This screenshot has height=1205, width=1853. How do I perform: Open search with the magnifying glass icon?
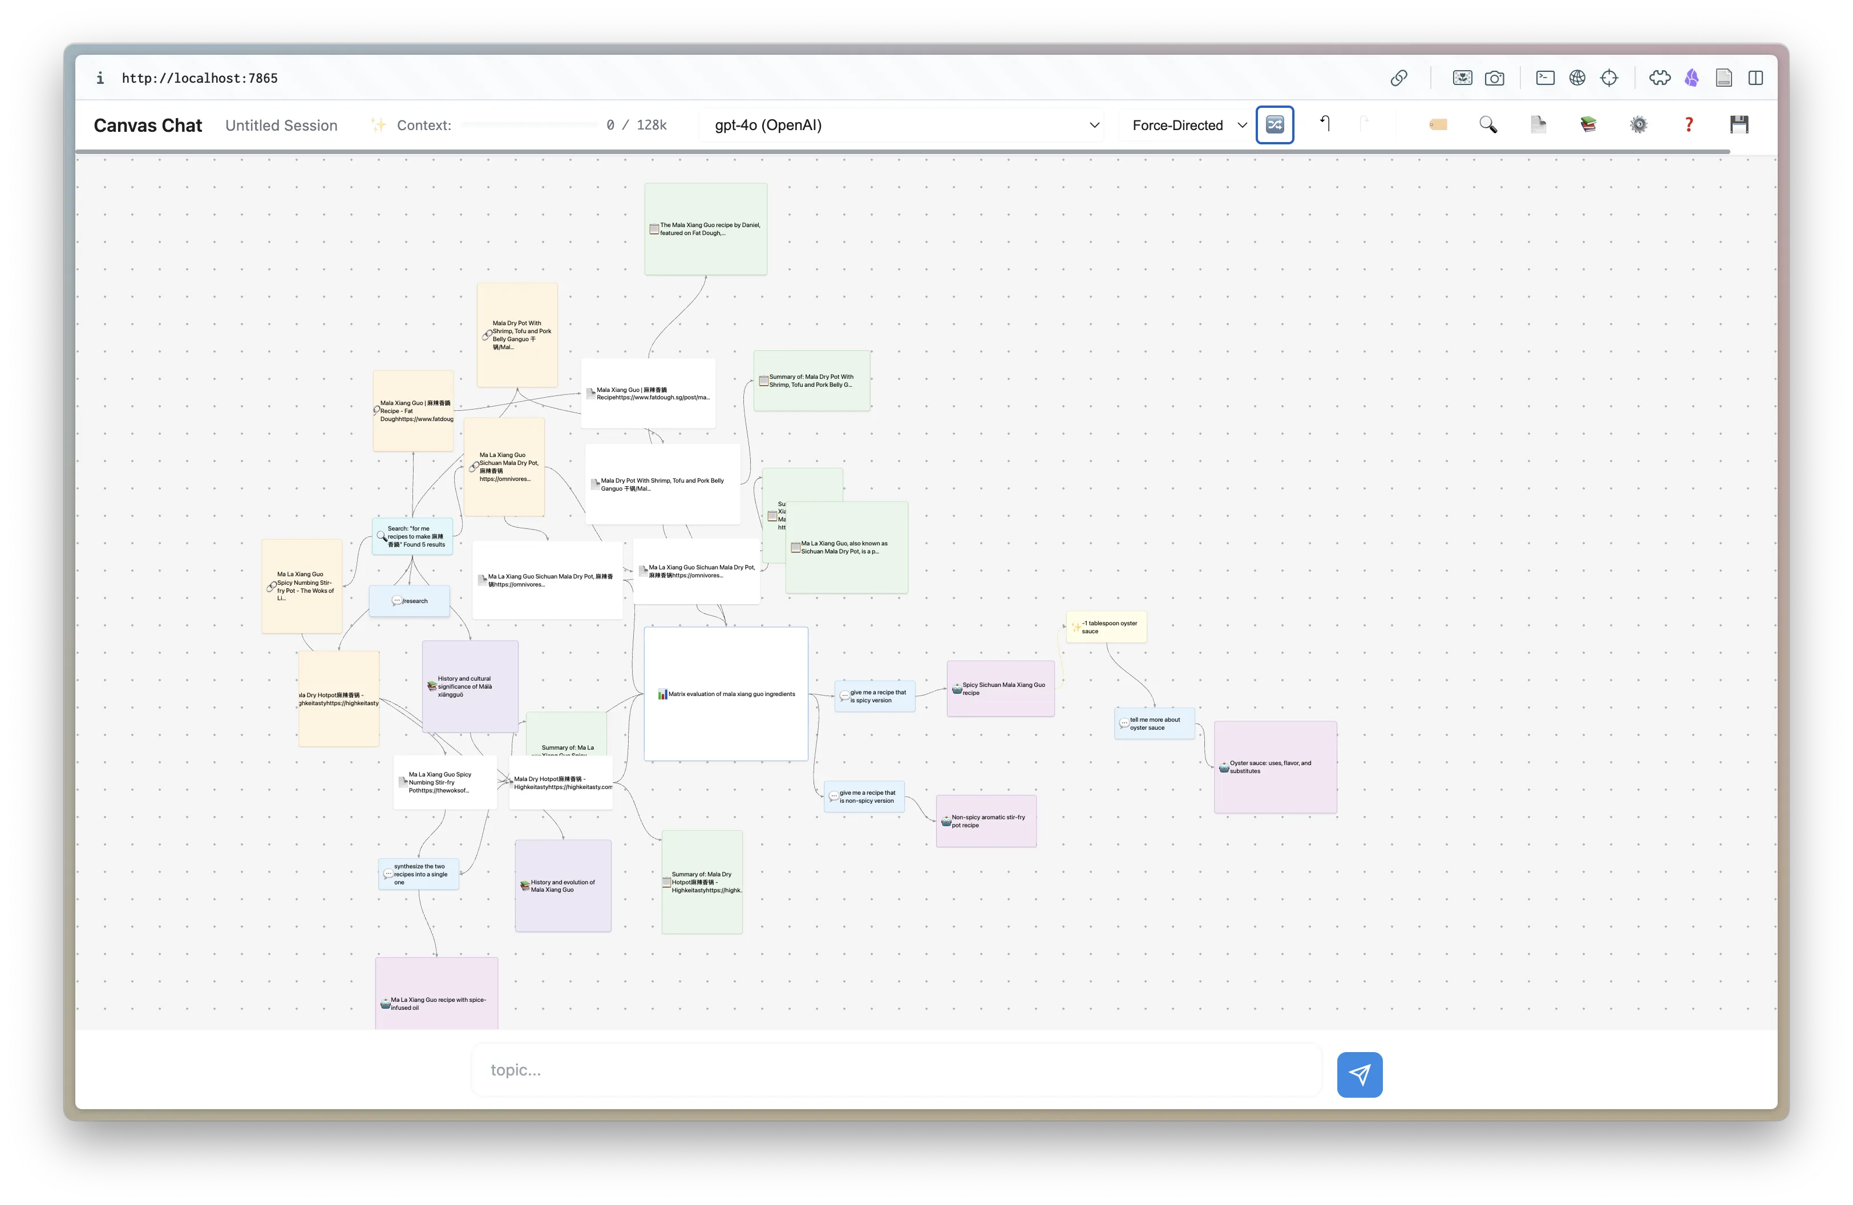click(1488, 124)
